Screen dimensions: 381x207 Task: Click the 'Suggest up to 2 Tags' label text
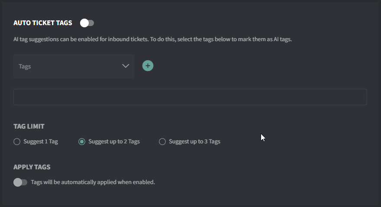(114, 142)
